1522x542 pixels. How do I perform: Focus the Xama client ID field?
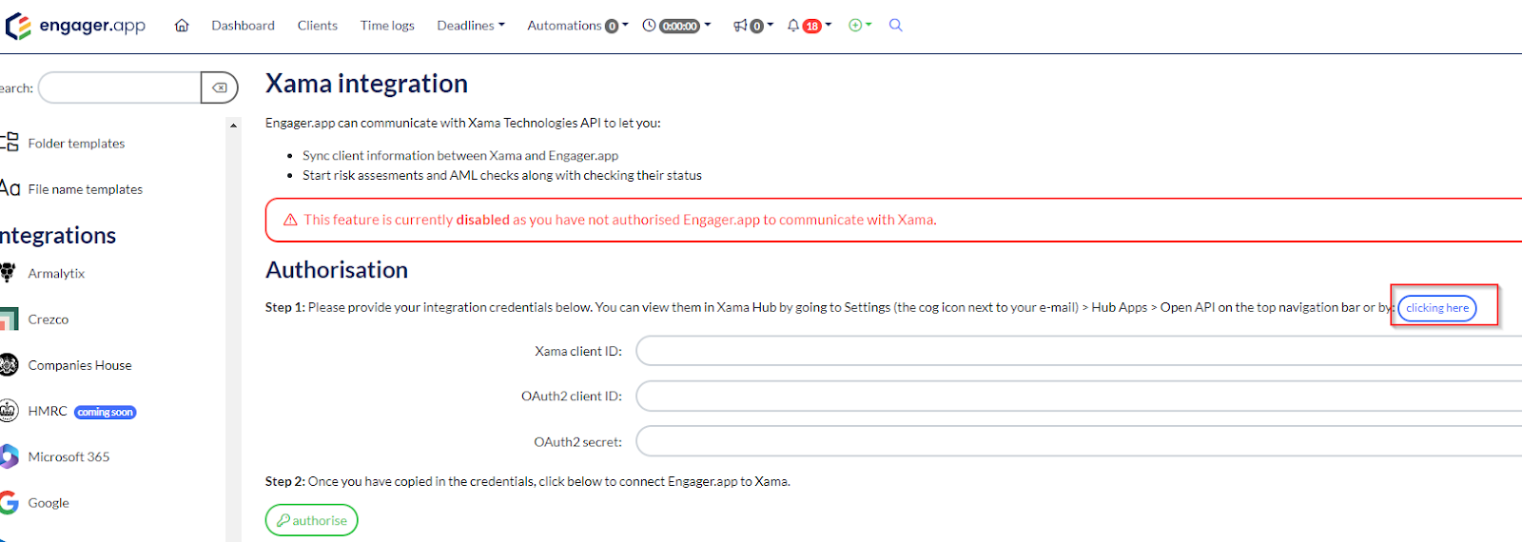coord(1079,351)
